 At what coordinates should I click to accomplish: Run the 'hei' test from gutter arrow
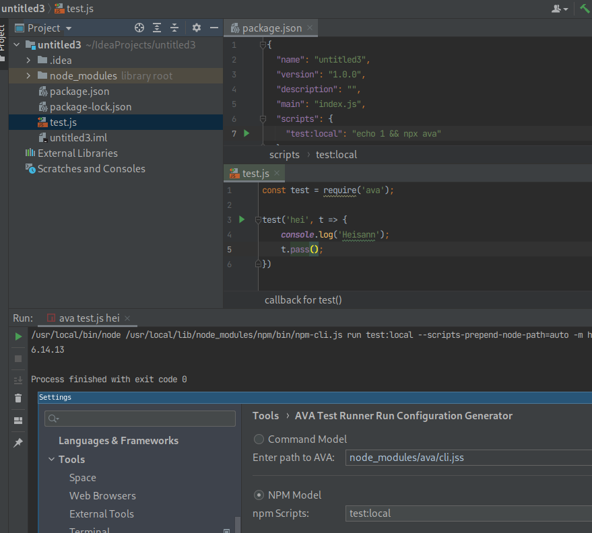pyautogui.click(x=242, y=219)
